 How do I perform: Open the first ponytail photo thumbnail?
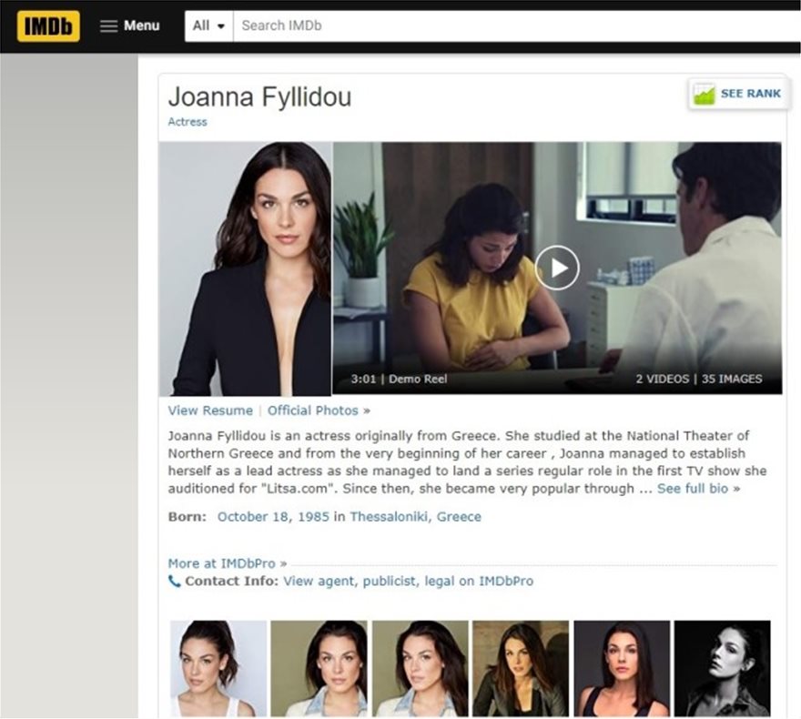pos(218,668)
